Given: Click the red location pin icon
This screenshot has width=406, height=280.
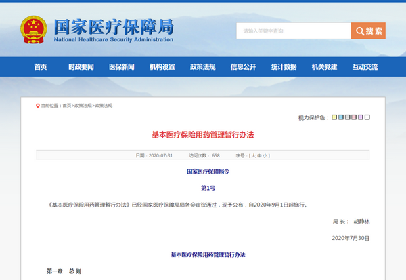Looking at the screenshot, I should pos(38,106).
